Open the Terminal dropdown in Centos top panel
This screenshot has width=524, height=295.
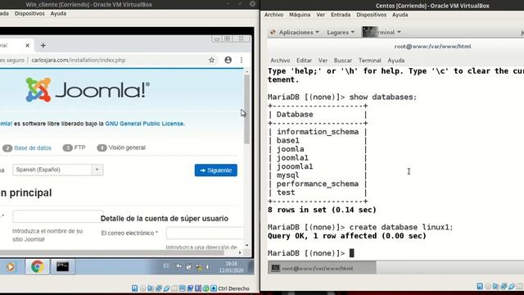coord(382,32)
